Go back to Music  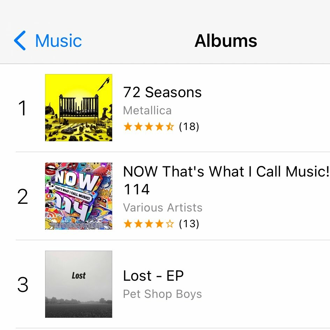58,41
